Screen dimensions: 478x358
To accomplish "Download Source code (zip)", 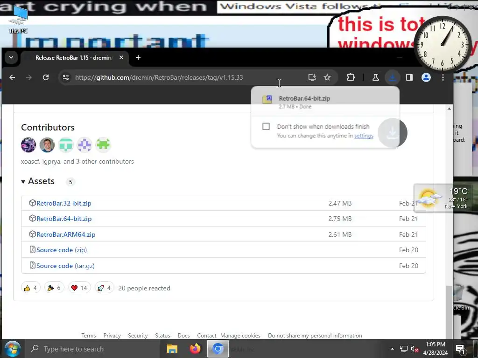I will point(62,250).
